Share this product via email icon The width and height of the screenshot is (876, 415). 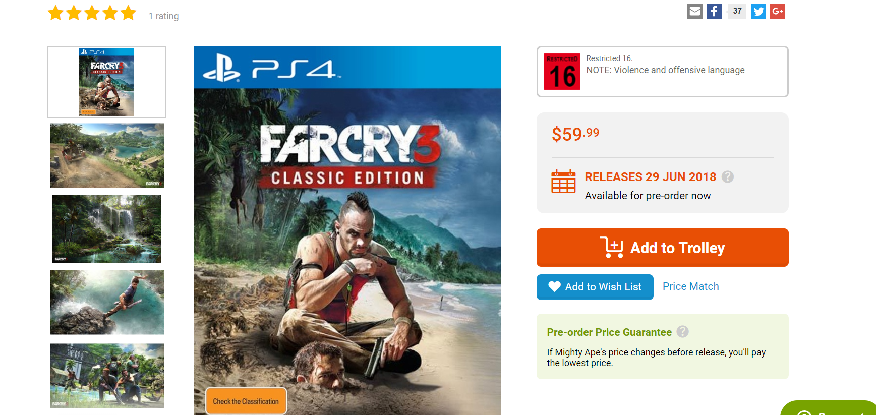click(694, 11)
